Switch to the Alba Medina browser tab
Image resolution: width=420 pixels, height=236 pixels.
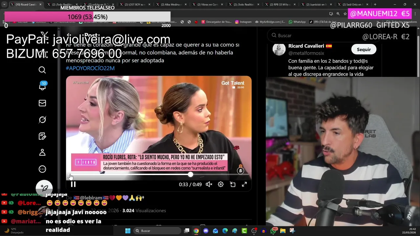[x=172, y=5]
